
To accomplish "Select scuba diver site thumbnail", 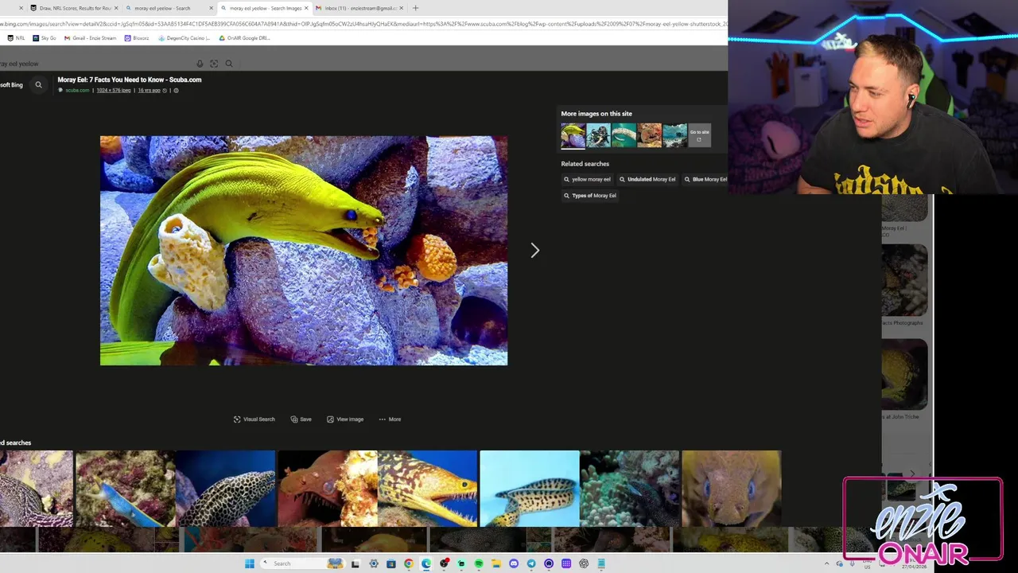I will [x=598, y=135].
